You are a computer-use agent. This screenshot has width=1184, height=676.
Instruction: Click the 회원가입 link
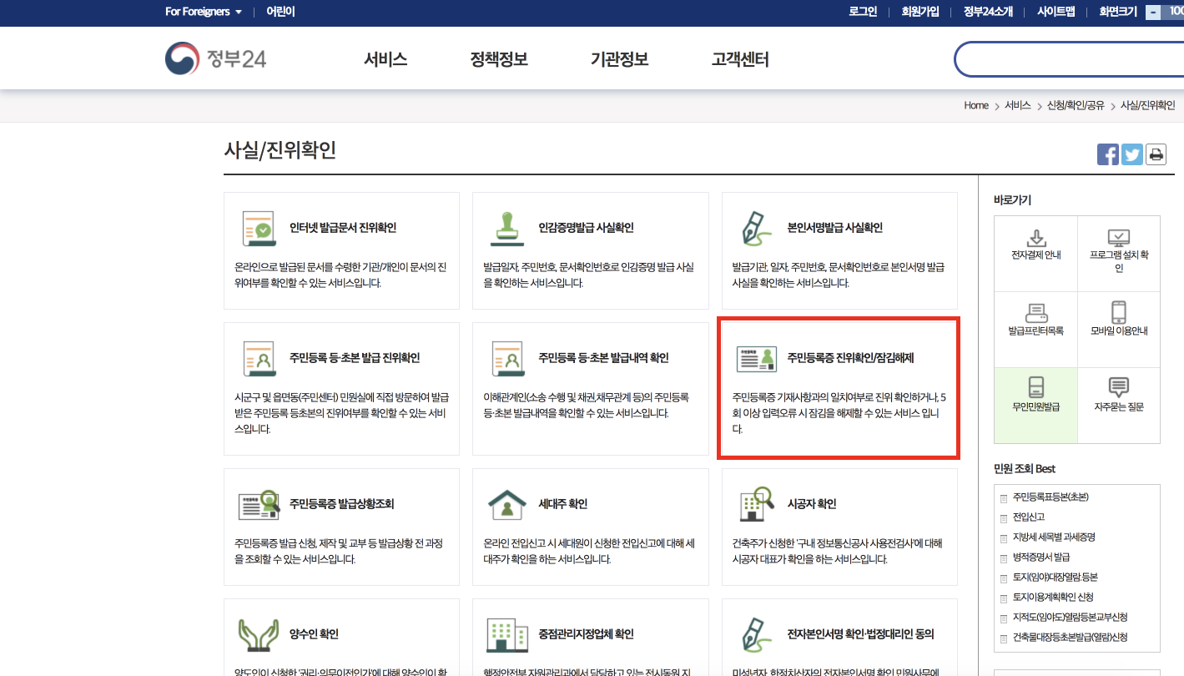click(919, 12)
